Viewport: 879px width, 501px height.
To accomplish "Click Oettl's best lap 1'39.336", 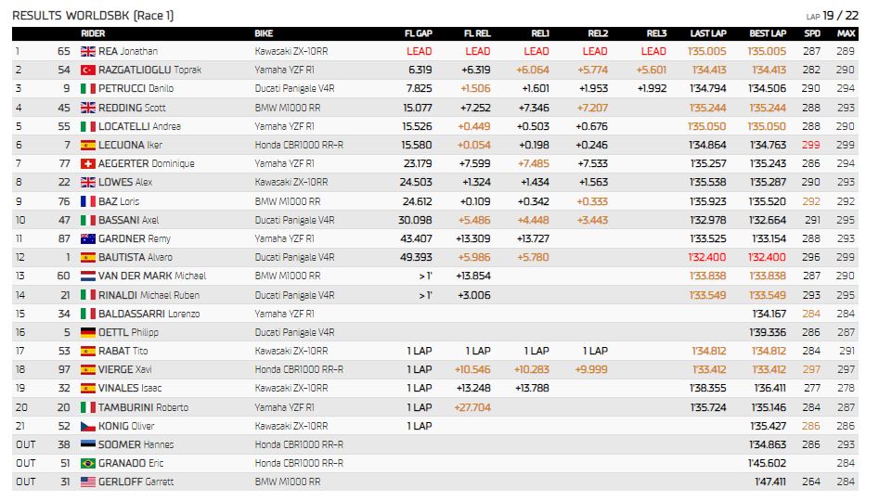I will tap(768, 332).
